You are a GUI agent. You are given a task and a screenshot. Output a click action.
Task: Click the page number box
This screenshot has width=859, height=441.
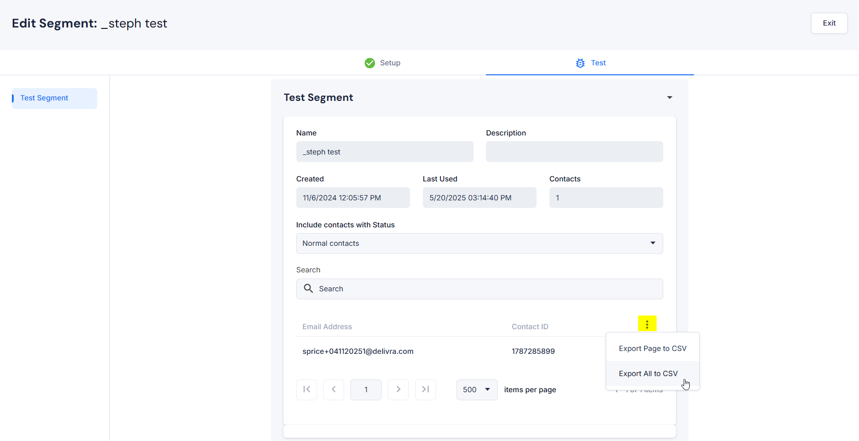(x=366, y=389)
